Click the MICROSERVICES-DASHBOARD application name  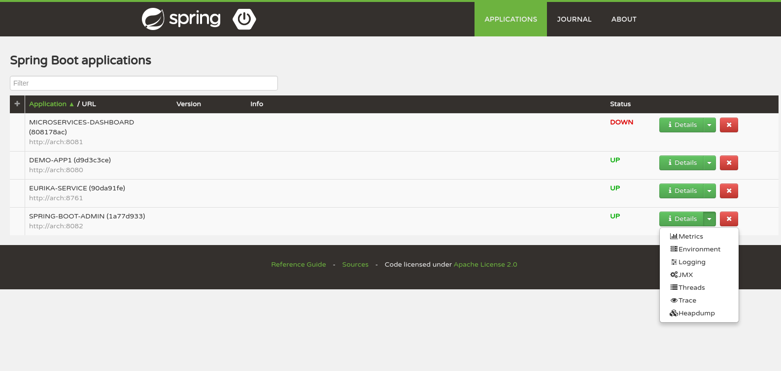(81, 127)
